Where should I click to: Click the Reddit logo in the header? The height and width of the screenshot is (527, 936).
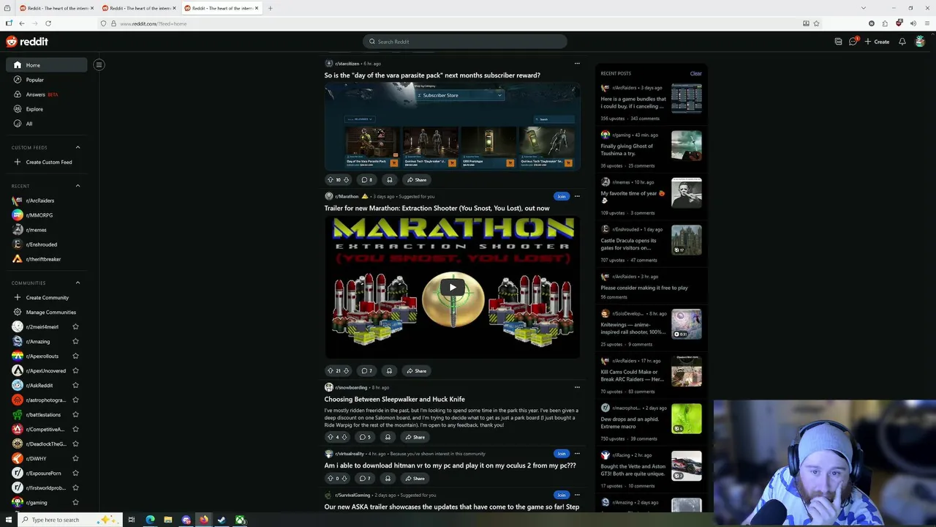click(x=27, y=42)
